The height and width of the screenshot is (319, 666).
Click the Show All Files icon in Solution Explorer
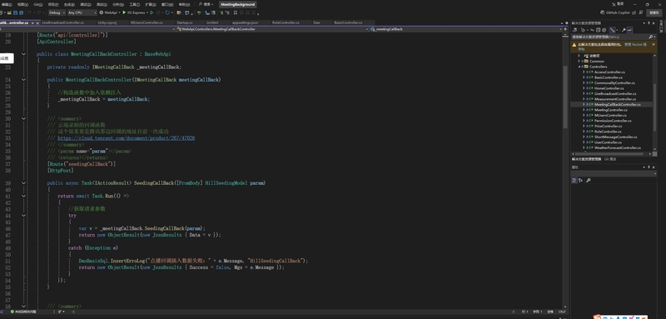[x=604, y=30]
